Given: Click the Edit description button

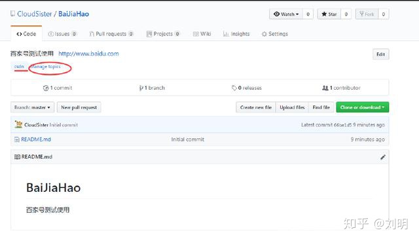Looking at the screenshot, I should (x=381, y=54).
